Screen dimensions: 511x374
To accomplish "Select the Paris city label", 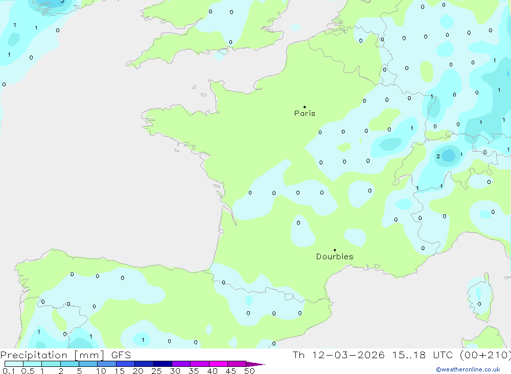I will pos(305,113).
